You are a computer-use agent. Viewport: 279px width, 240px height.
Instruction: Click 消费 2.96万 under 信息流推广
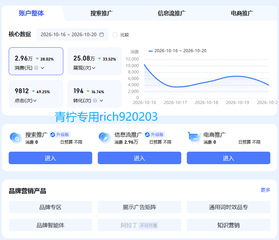click(x=126, y=142)
